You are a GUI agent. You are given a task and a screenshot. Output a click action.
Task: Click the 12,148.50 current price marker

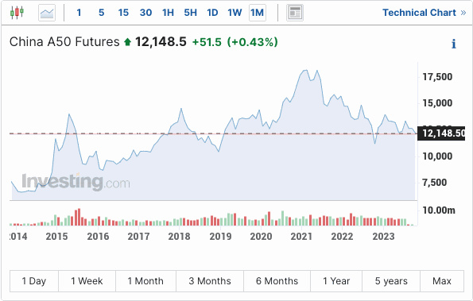click(441, 133)
